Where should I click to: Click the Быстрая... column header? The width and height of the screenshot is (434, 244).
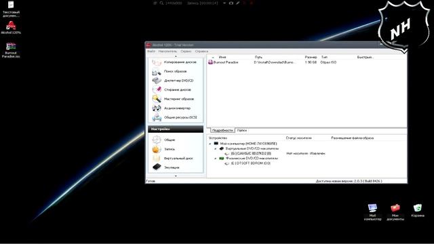point(366,57)
